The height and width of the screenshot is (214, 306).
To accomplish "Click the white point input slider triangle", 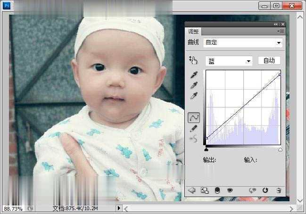I will [x=280, y=149].
